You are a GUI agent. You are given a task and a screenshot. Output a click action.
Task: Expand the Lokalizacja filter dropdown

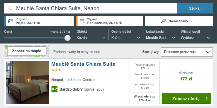[160, 38]
